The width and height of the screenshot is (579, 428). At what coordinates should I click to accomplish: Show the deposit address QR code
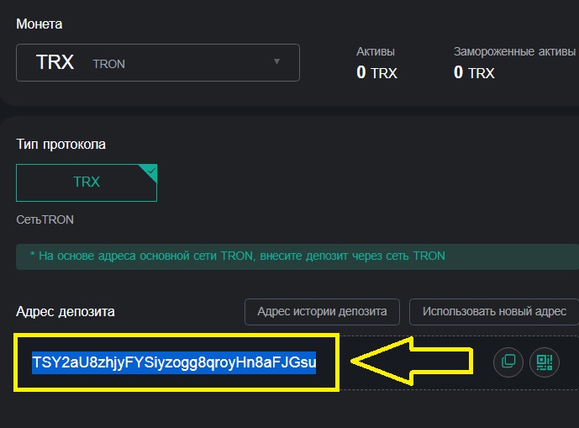(x=544, y=362)
